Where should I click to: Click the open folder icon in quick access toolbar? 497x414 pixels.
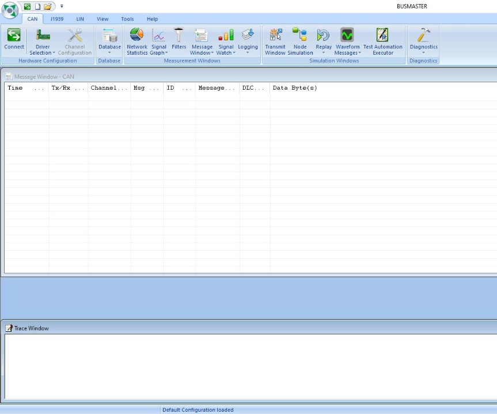pos(48,6)
